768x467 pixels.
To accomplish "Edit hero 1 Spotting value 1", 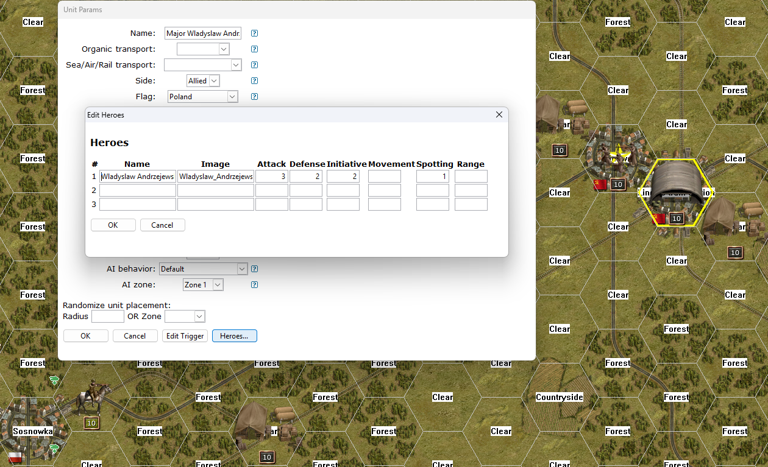I will click(433, 177).
